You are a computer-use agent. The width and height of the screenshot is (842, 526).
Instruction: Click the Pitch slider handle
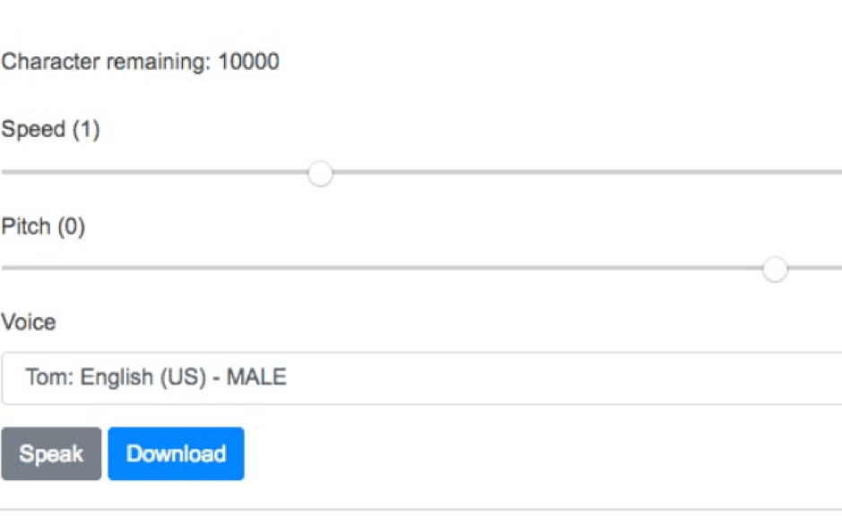(x=775, y=269)
